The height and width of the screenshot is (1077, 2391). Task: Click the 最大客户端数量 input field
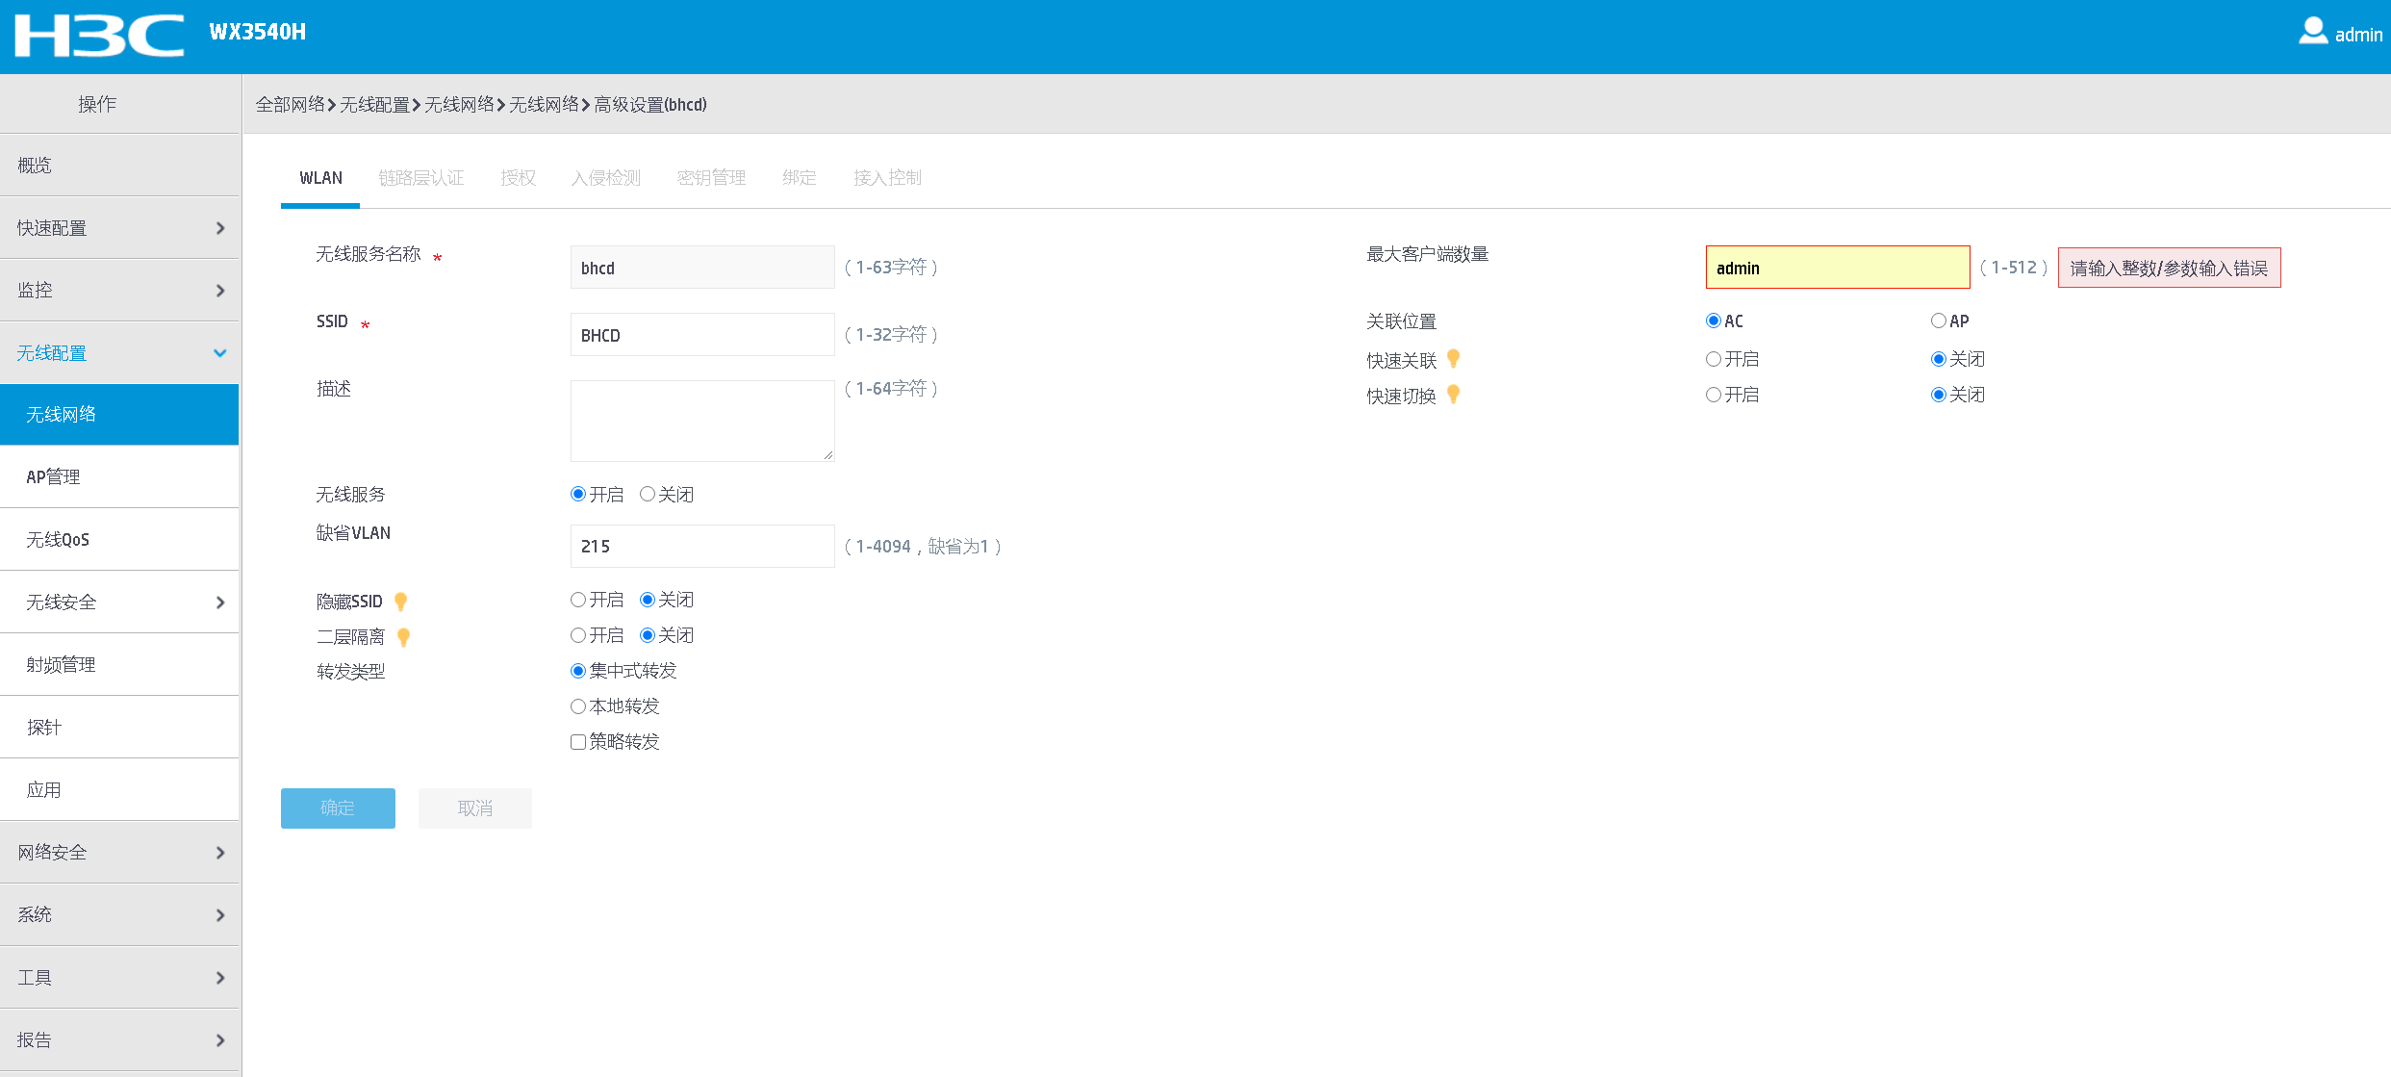click(1837, 268)
